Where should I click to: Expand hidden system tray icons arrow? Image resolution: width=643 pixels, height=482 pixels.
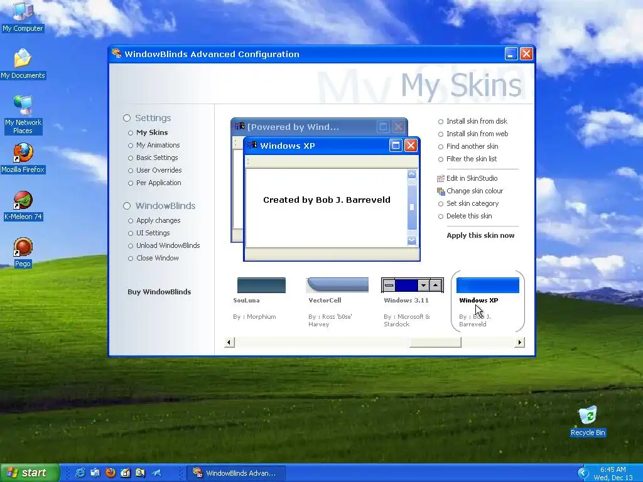[582, 473]
